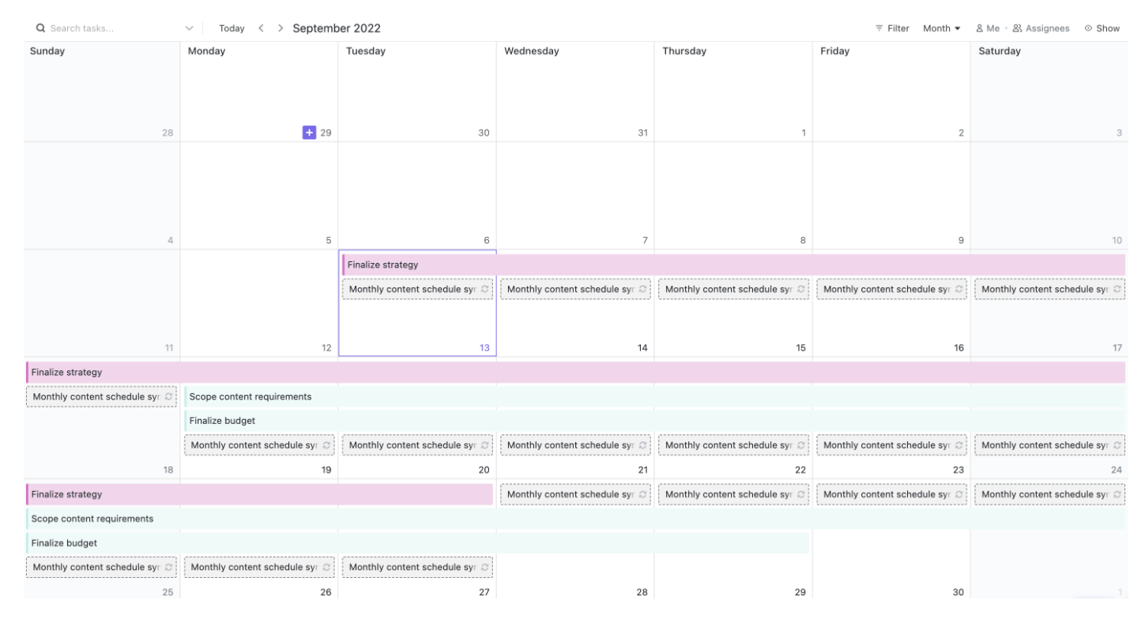Toggle recurrence on September 25's Monthly content task

coord(169,567)
